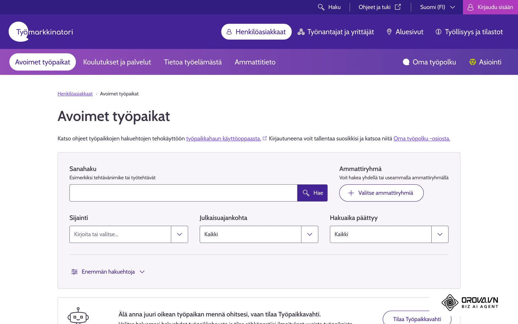This screenshot has width=518, height=324.
Task: Click the Haku search link
Action: 329,7
